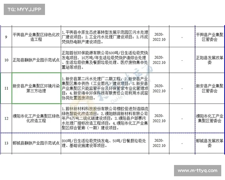This screenshot has height=180, width=225.
Task: Click the 郸城县静脉产业园示范试点 cell
Action: [x=36, y=144]
